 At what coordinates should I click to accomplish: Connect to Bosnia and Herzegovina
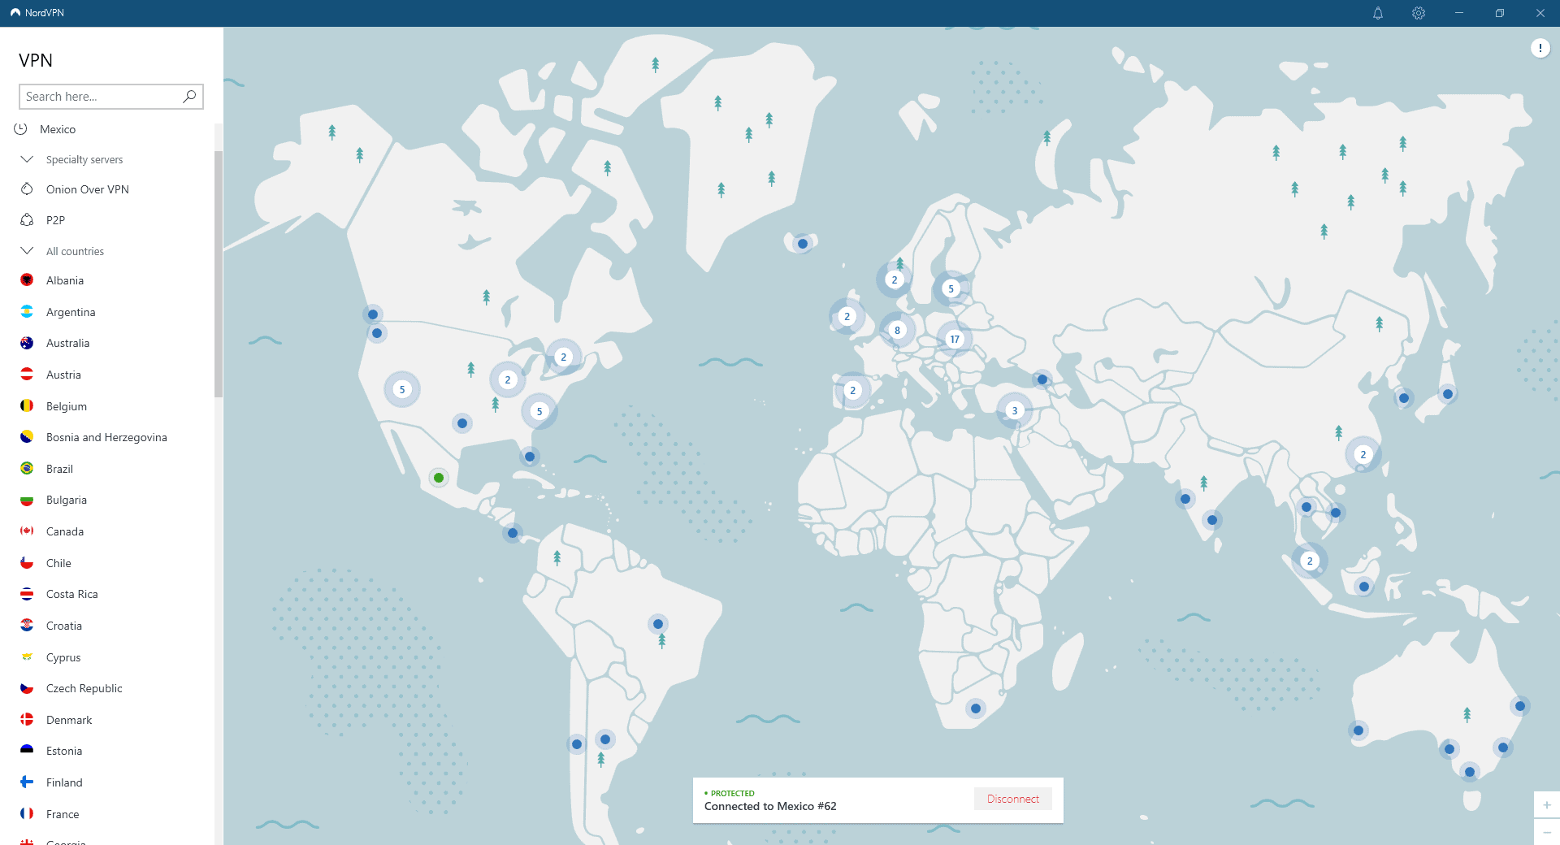click(106, 437)
